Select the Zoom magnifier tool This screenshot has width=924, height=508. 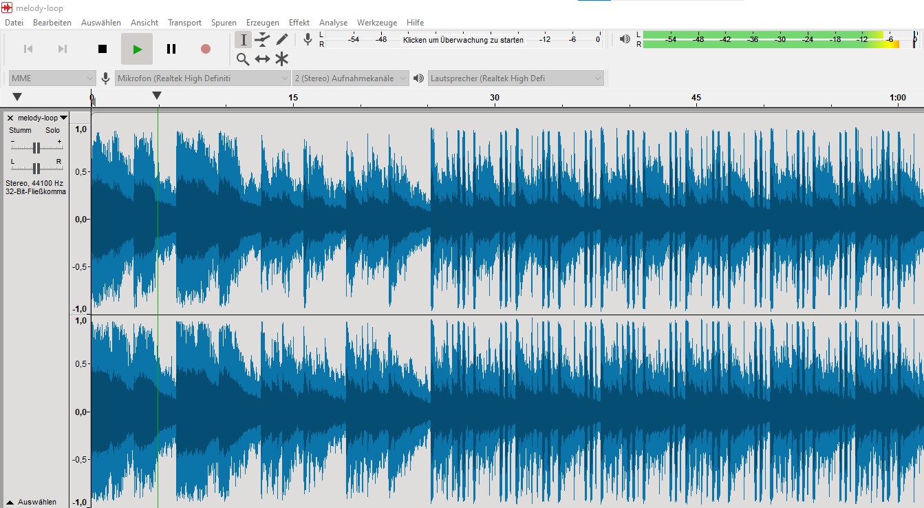pos(243,59)
